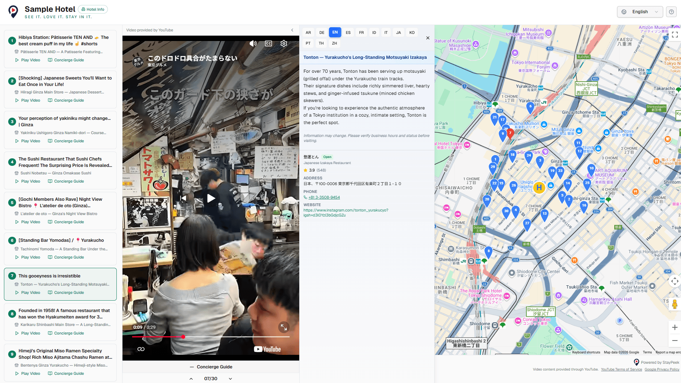Select map pin number 10 near Art Aquarium
This screenshot has height=383, width=681.
click(x=591, y=169)
